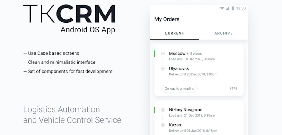Click the 'On way to unloading' status chip
Image resolution: width=282 pixels, height=135 pixels.
[179, 88]
